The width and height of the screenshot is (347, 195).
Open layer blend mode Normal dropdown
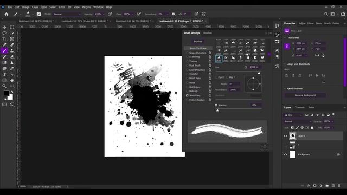tap(298, 121)
